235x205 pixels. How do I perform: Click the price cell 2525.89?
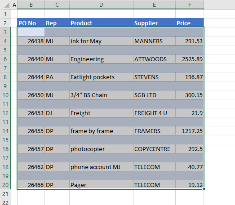click(x=190, y=59)
